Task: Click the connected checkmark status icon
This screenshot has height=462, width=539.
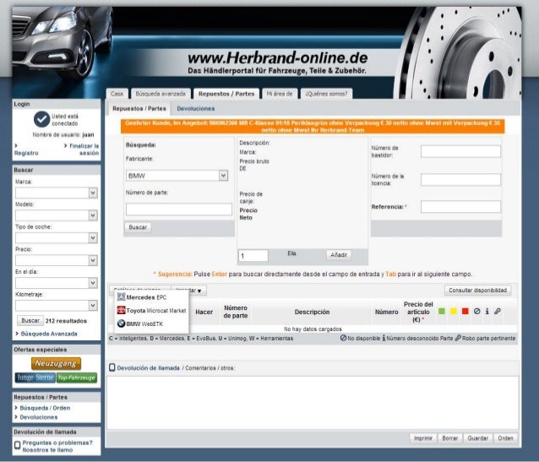Action: pos(41,119)
